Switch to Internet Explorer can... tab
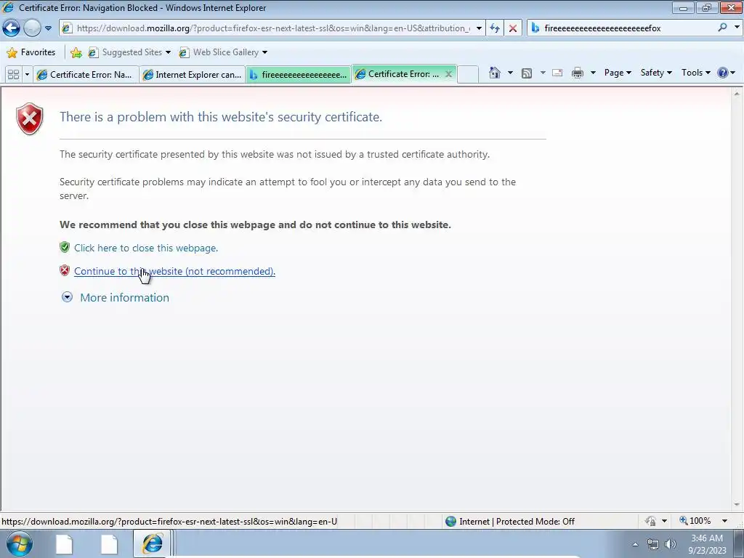The height and width of the screenshot is (558, 744). point(192,74)
